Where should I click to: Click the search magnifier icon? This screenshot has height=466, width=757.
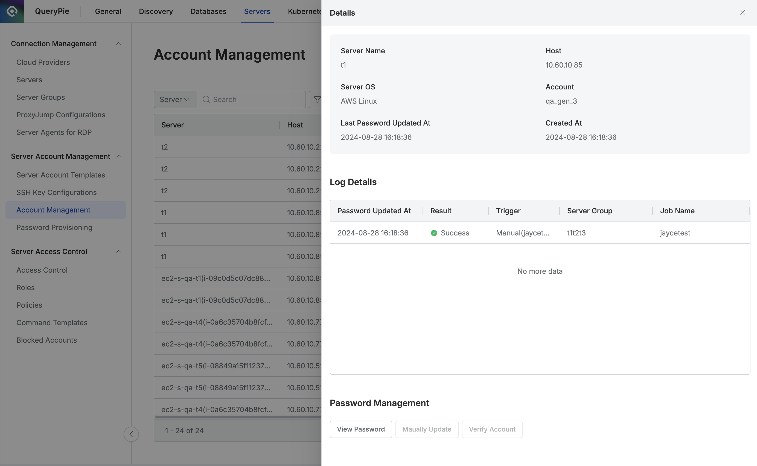(206, 100)
